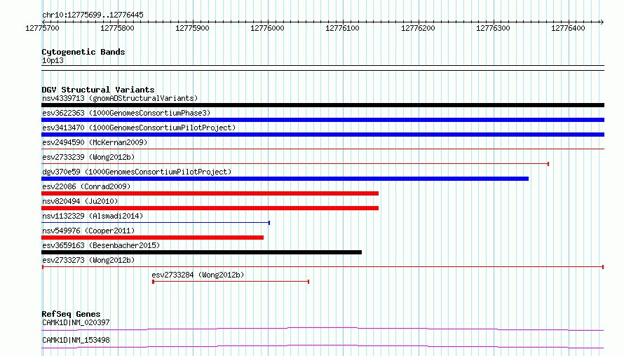Click the esv2733239 (Wong2012b) label

(x=88, y=157)
